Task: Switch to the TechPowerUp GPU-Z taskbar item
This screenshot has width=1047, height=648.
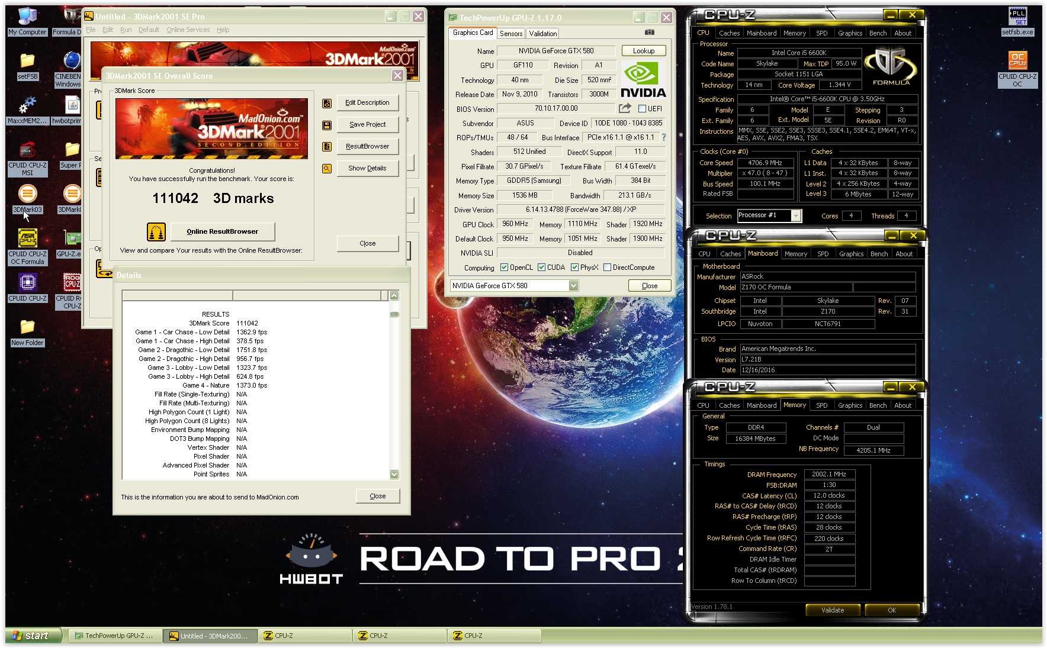Action: 114,636
